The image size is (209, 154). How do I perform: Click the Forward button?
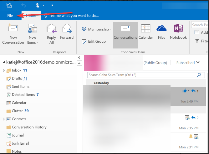point(67,32)
